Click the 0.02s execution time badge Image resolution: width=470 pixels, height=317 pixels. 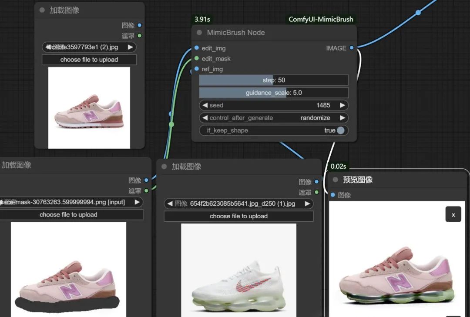(338, 166)
